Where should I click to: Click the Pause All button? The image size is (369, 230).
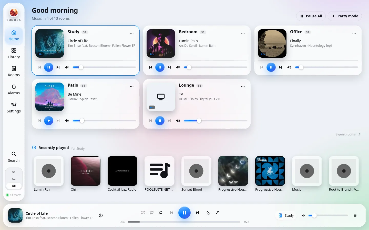pos(311,16)
